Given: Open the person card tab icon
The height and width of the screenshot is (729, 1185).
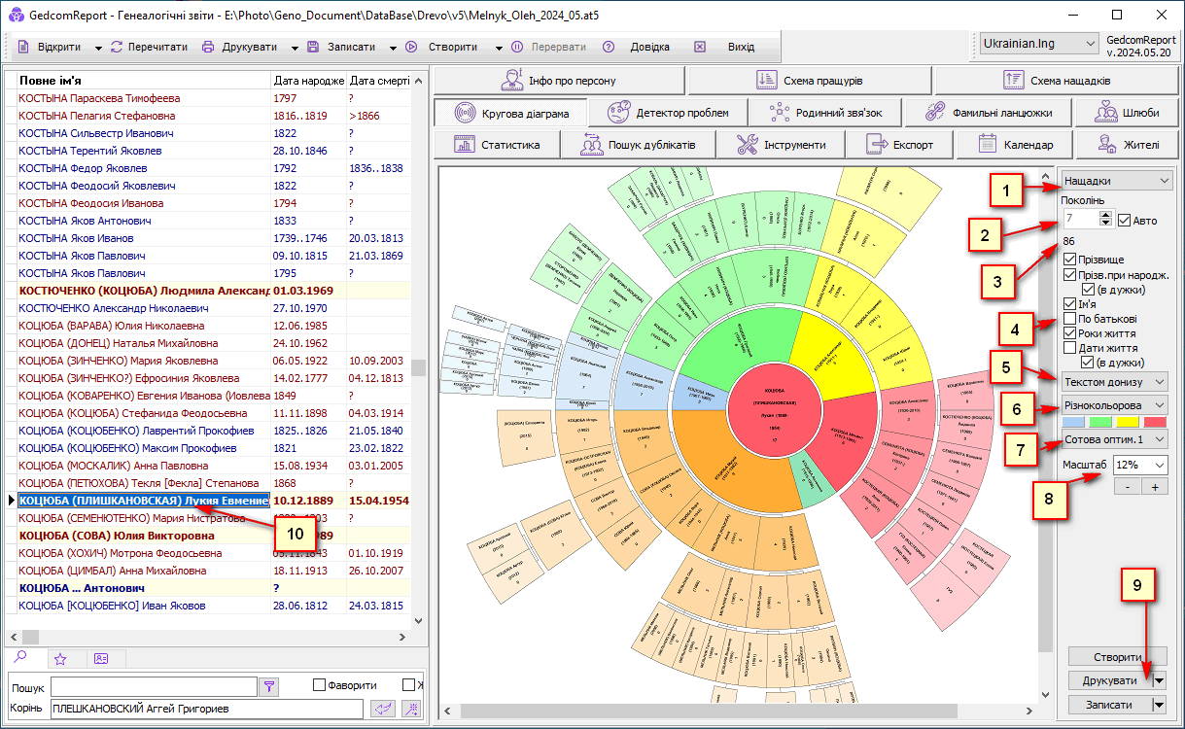Looking at the screenshot, I should coord(101,658).
